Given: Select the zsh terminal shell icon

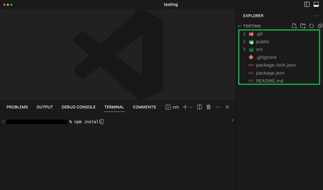Looking at the screenshot, I should (x=168, y=107).
